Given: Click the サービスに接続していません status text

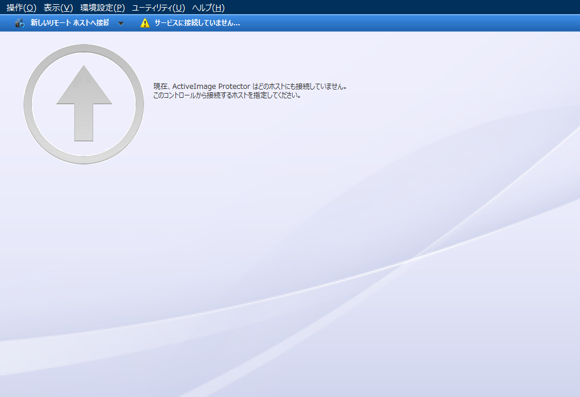Looking at the screenshot, I should (197, 23).
